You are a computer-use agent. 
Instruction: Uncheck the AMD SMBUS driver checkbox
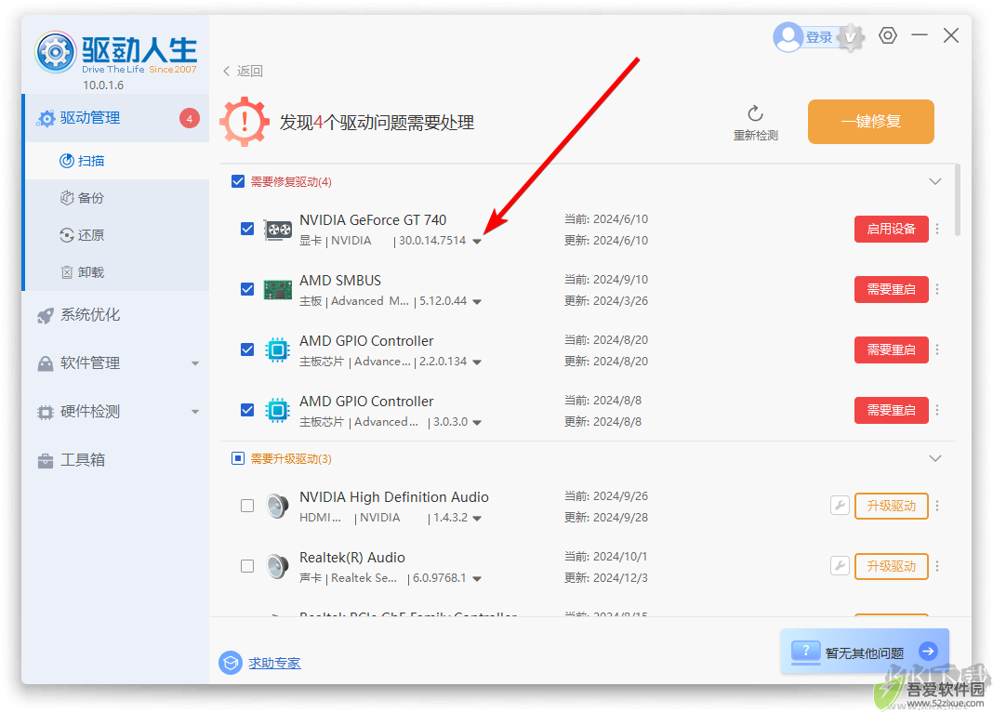(247, 289)
